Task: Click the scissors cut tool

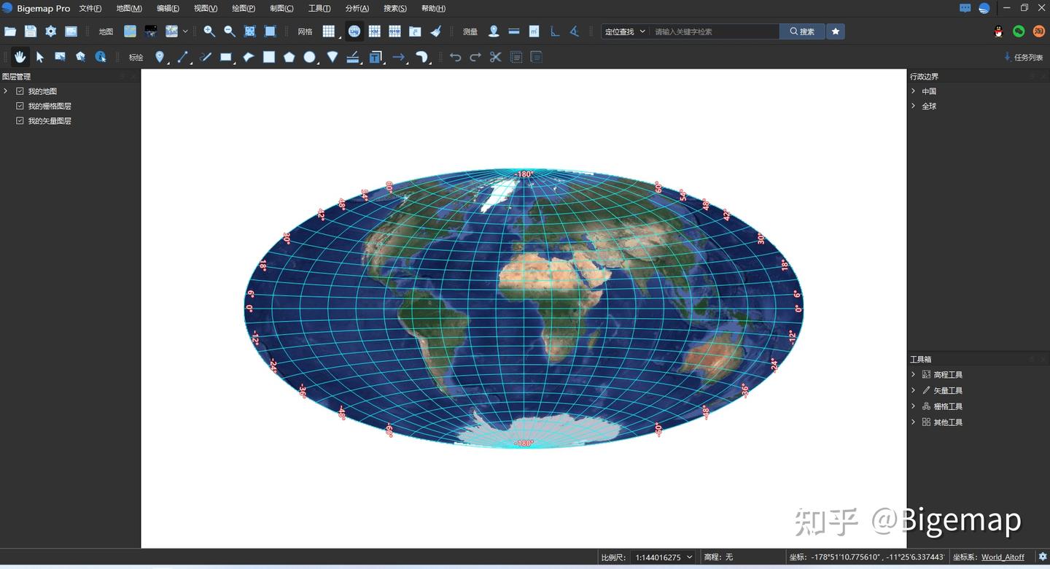Action: (x=496, y=57)
